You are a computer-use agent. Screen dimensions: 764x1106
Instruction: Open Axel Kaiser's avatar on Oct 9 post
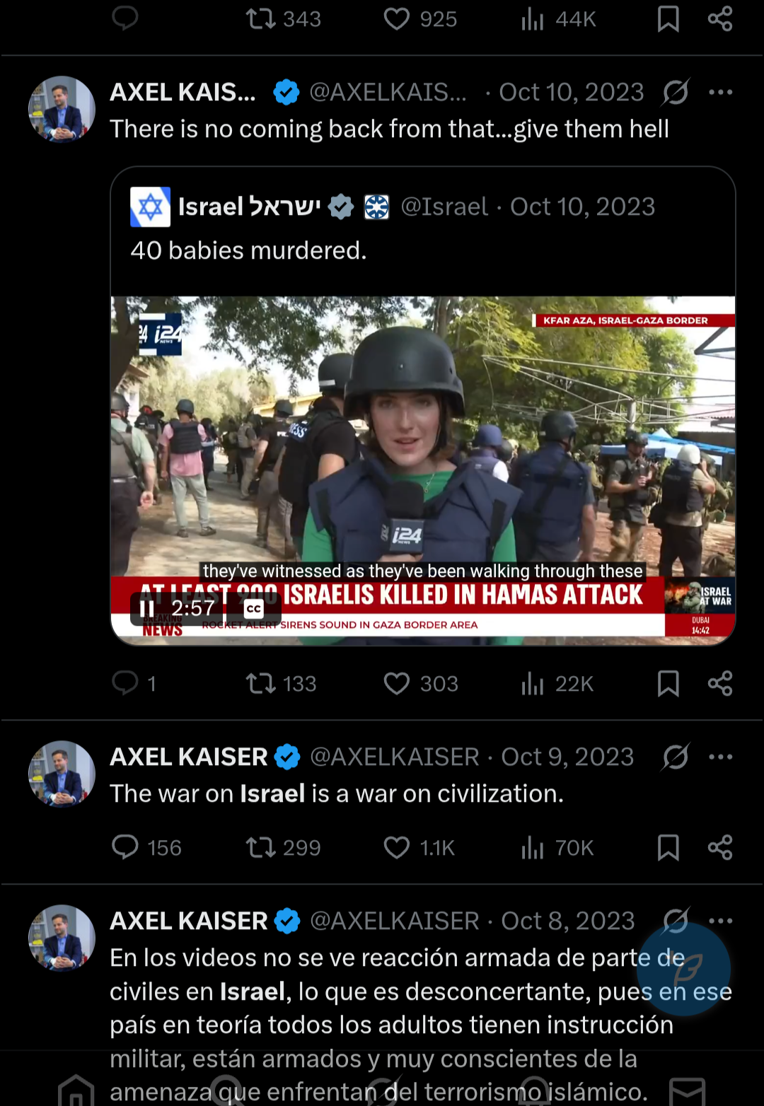62,774
